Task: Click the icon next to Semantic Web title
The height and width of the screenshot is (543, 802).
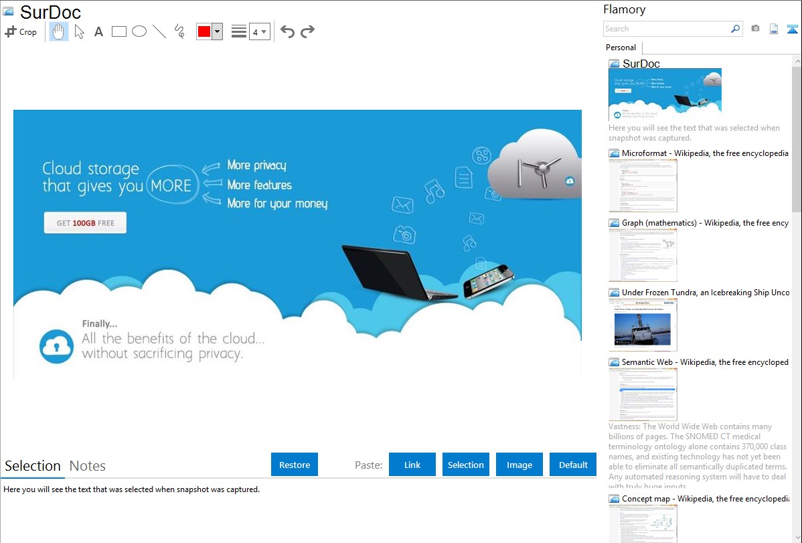Action: pyautogui.click(x=614, y=362)
